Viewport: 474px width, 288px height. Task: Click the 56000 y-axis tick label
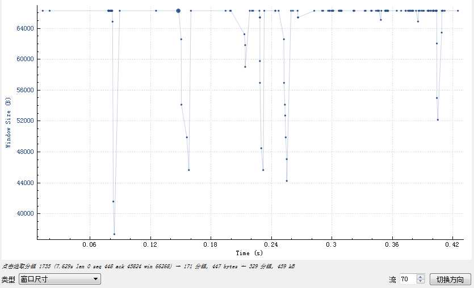[25, 90]
